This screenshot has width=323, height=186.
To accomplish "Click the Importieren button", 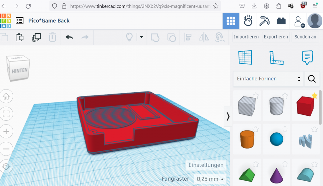I will click(246, 37).
